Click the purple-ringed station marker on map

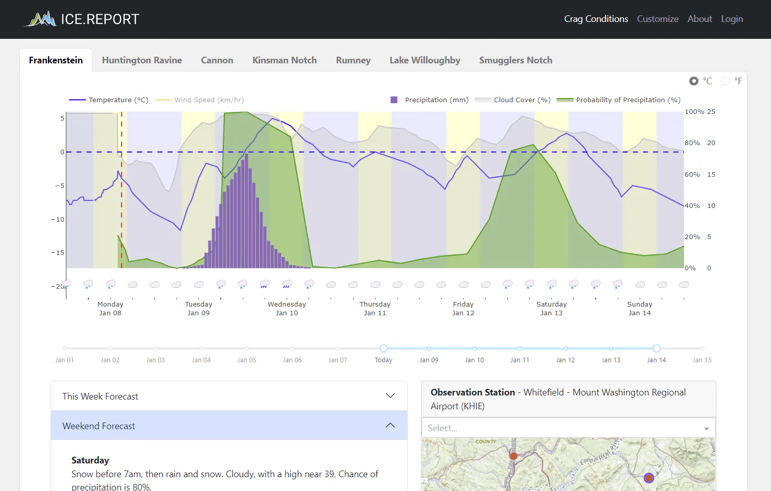[x=649, y=478]
